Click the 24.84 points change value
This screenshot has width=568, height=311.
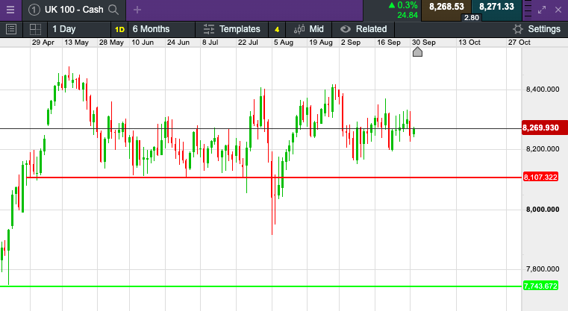click(x=408, y=15)
